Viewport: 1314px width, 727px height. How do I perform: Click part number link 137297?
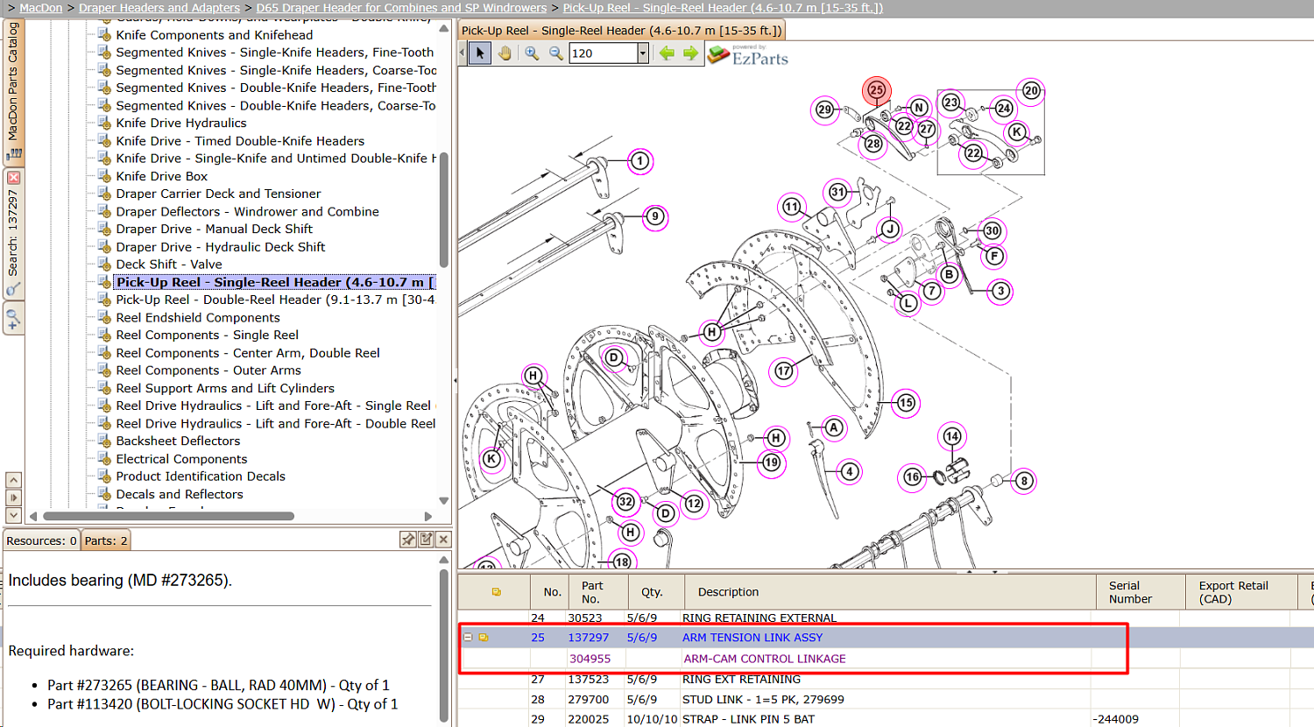pyautogui.click(x=588, y=638)
